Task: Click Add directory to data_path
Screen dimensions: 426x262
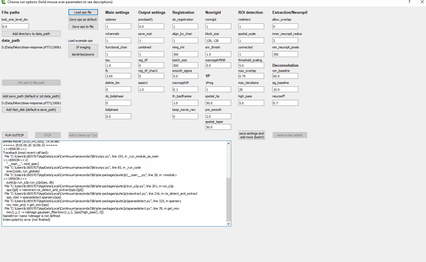Action: pyautogui.click(x=31, y=34)
